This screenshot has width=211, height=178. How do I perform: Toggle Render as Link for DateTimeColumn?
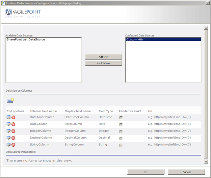point(121,118)
